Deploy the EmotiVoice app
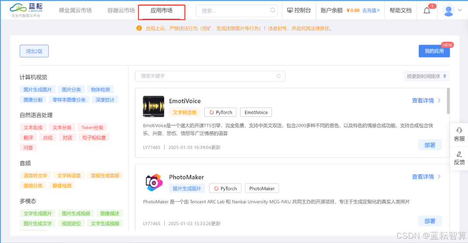The image size is (468, 243). click(430, 145)
